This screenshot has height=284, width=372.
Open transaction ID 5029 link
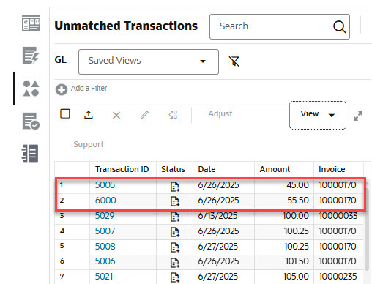[x=105, y=216]
